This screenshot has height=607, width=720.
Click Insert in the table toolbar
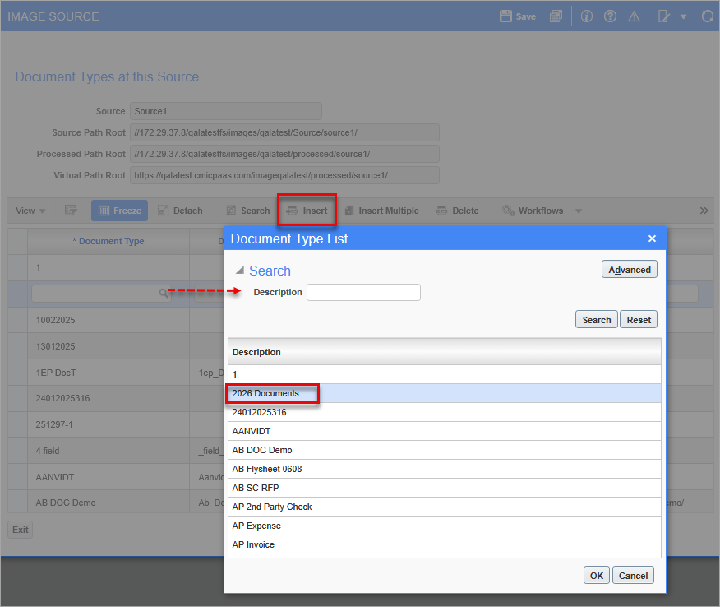click(x=307, y=211)
